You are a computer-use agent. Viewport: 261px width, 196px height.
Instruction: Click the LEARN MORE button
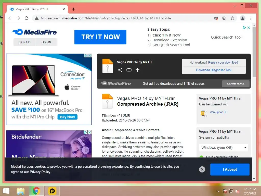coord(236,84)
